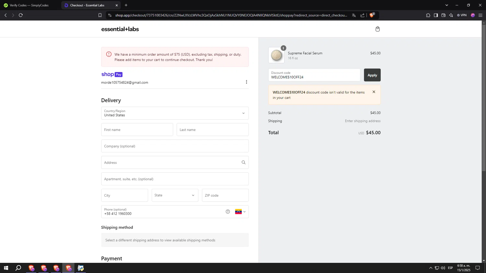Open the Windows notification center
486x273 pixels.
[x=478, y=268]
